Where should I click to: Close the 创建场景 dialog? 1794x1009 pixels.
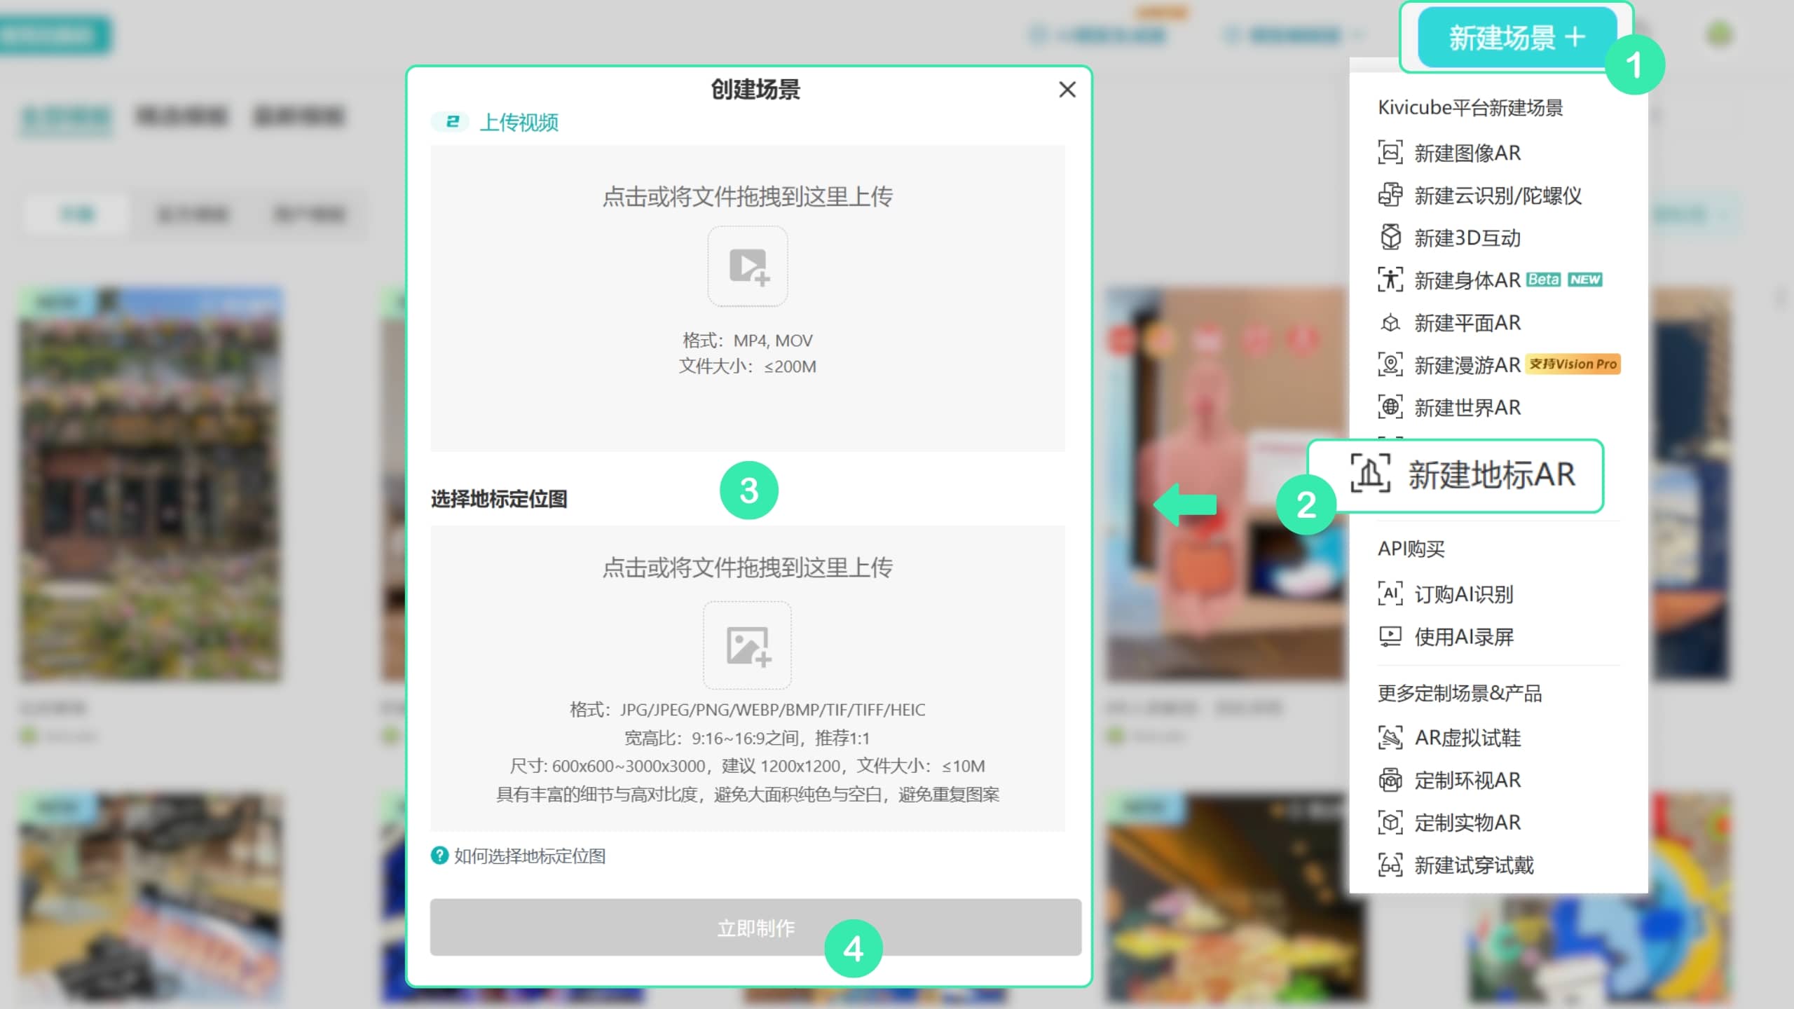[x=1067, y=90]
